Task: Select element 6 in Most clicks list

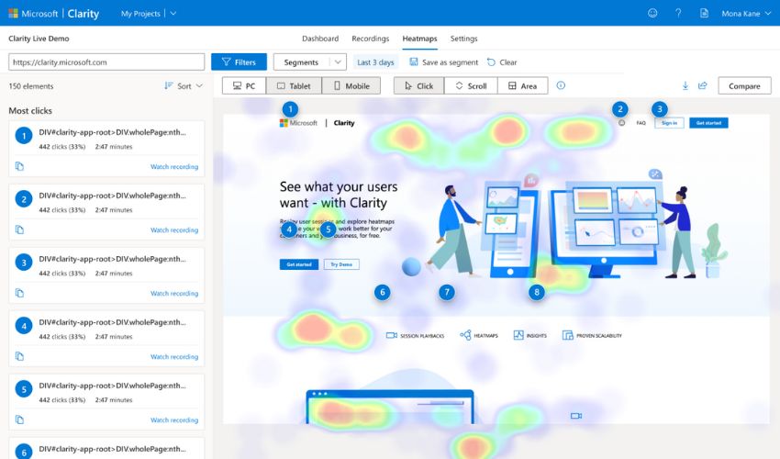Action: pyautogui.click(x=106, y=448)
